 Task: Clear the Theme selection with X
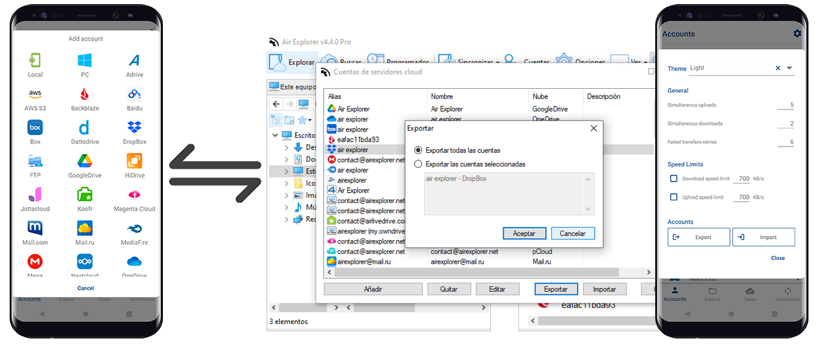pyautogui.click(x=778, y=68)
